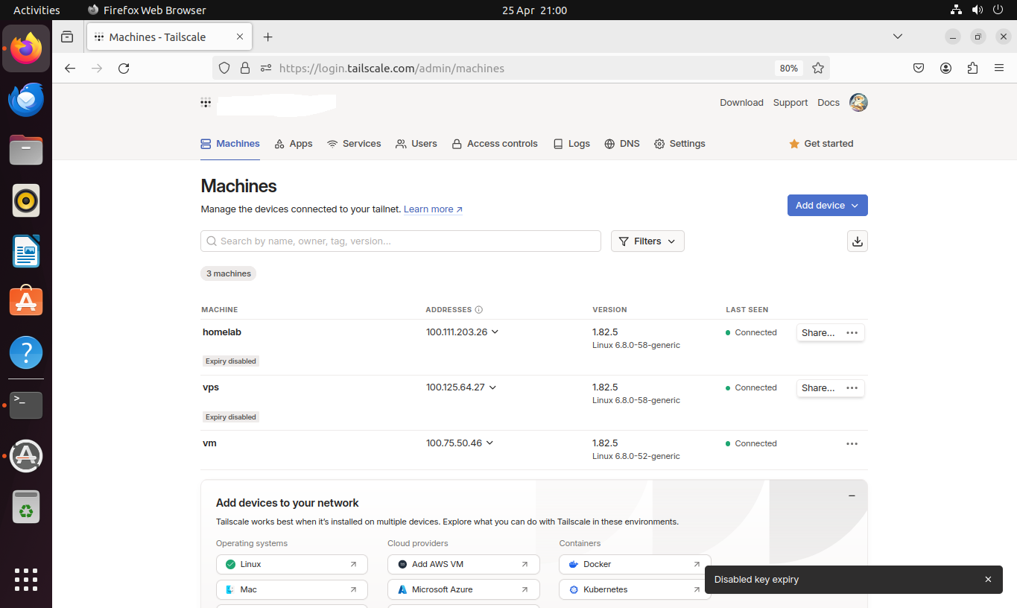The height and width of the screenshot is (608, 1017).
Task: Open the homelab machine's ellipsis options menu
Action: (852, 332)
